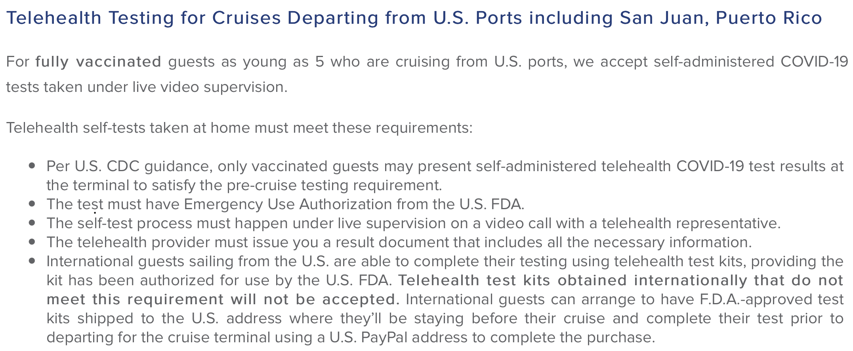Click the bold 'fully vaccinated' text
Screen dimensions: 853x351
click(x=98, y=62)
